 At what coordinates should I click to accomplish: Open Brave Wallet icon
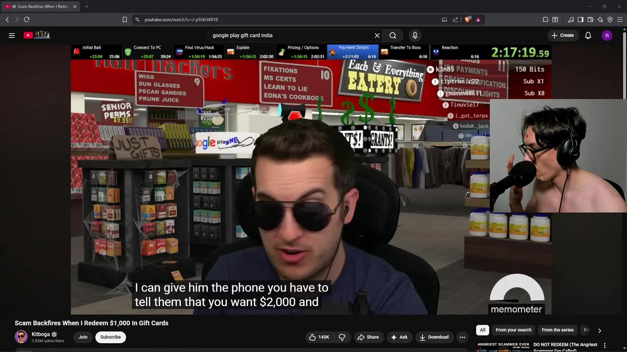click(590, 20)
